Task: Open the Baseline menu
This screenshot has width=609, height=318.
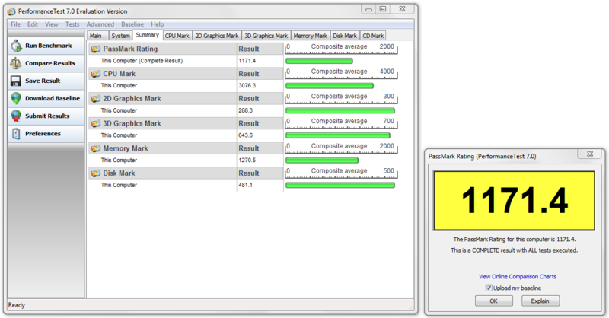Action: tap(132, 24)
